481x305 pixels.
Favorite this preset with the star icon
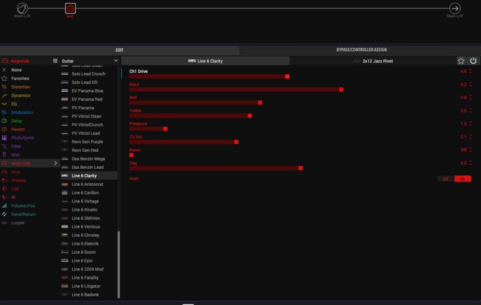click(461, 61)
